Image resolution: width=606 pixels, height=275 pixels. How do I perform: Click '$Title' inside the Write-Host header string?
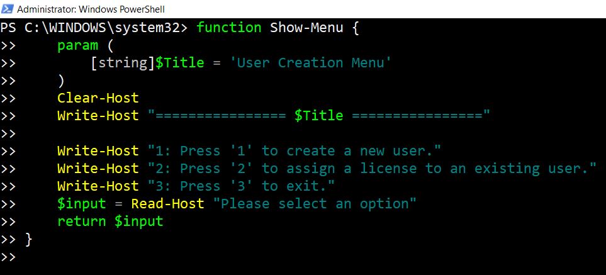coord(318,116)
